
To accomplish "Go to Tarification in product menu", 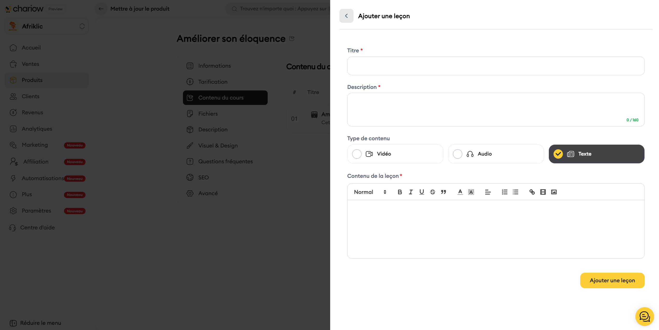I will [x=212, y=82].
